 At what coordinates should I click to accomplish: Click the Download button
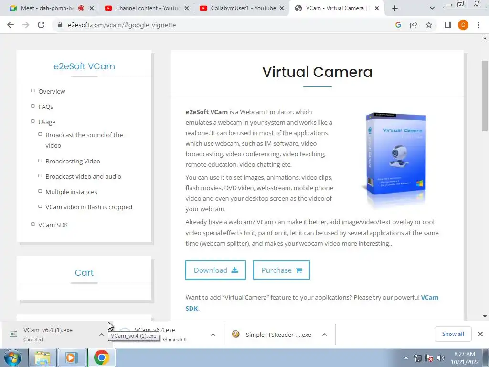pos(215,270)
